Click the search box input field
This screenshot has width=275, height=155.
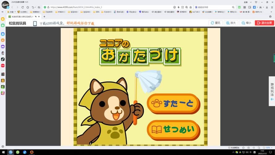pyautogui.click(x=214, y=7)
